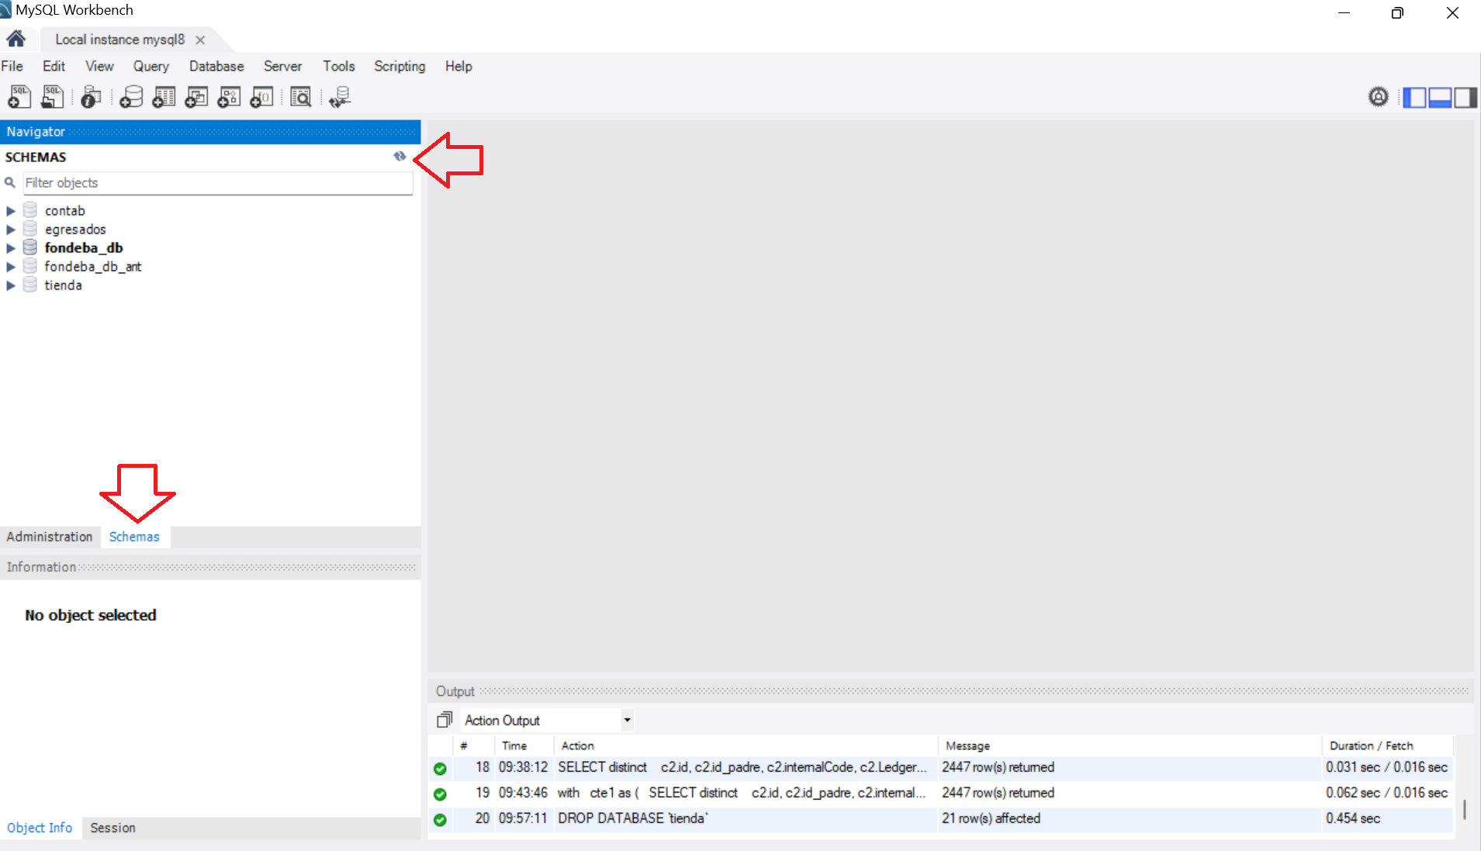The width and height of the screenshot is (1481, 851).
Task: Click the copy output icon beside Action Output
Action: (x=445, y=720)
